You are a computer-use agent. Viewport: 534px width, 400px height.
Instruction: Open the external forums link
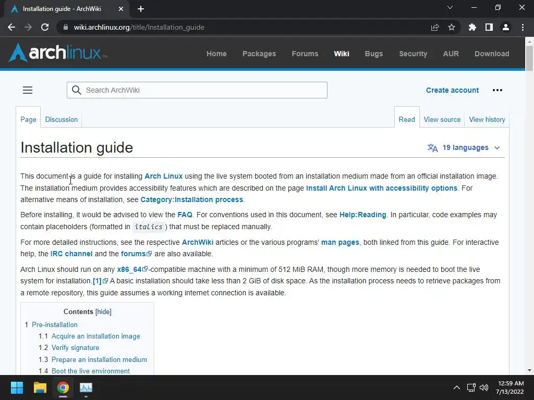tap(136, 254)
